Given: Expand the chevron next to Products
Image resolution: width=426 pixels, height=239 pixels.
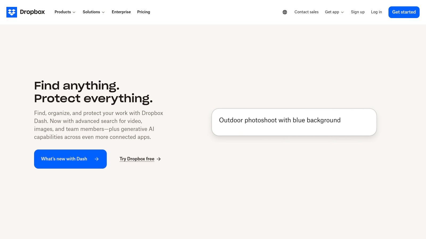Looking at the screenshot, I should (74, 12).
